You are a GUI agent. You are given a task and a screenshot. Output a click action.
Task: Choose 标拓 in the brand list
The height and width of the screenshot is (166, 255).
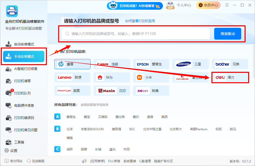(219, 129)
